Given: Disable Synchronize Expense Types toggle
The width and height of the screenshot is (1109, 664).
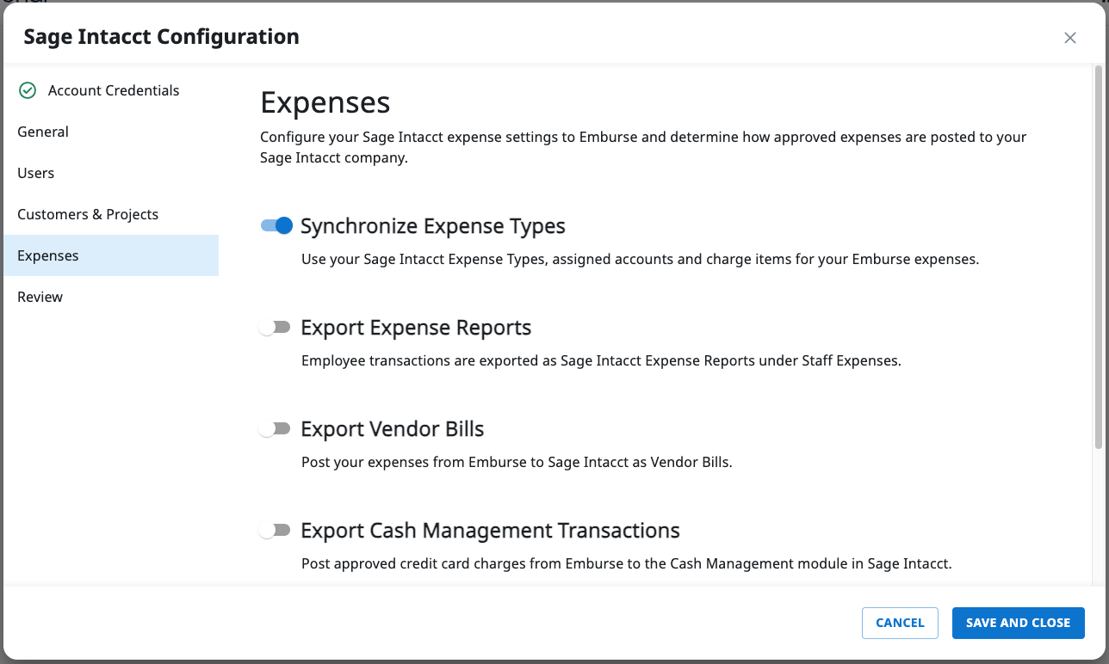Looking at the screenshot, I should tap(276, 225).
